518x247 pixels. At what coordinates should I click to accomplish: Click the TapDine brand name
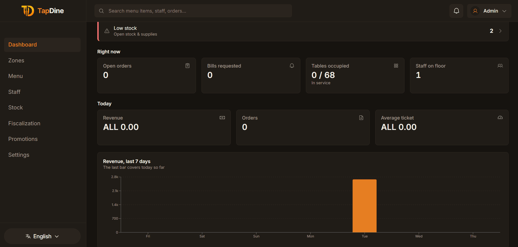pos(51,11)
